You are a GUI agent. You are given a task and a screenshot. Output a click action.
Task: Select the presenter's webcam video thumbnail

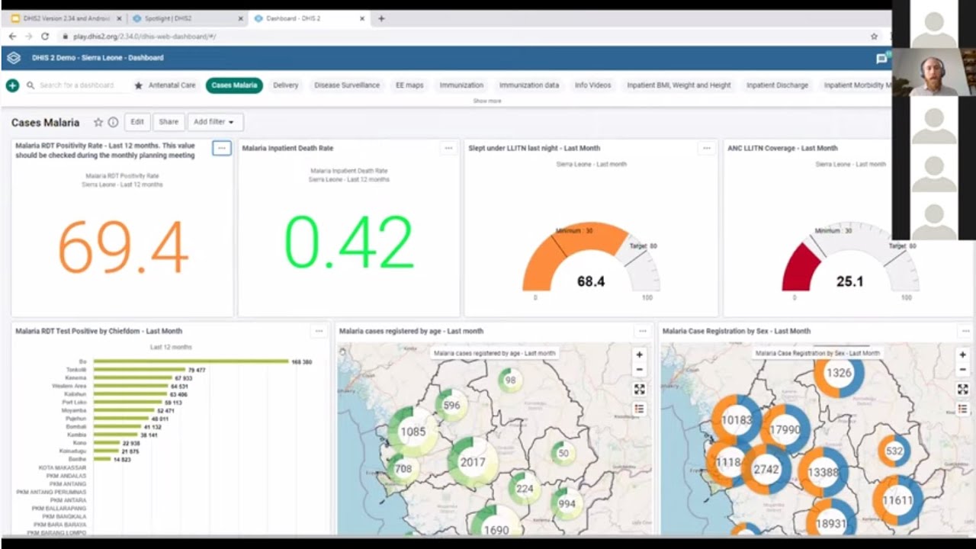click(933, 72)
